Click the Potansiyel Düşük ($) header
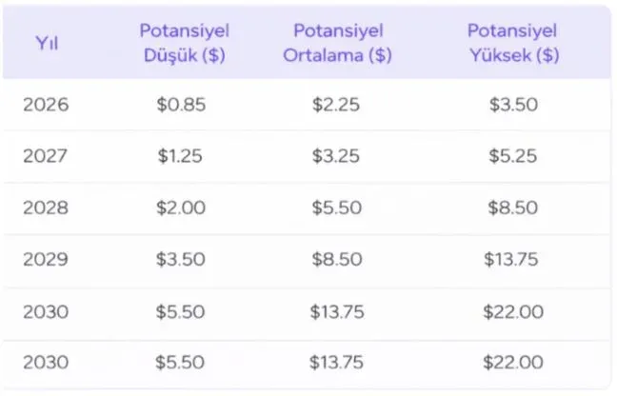617x396 pixels. click(x=184, y=43)
